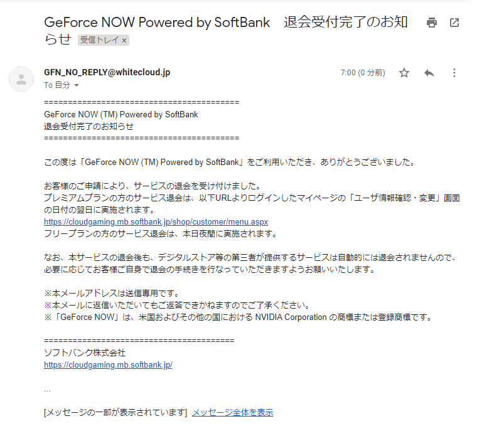
Task: Open the three-dot more options menu
Action: [454, 73]
